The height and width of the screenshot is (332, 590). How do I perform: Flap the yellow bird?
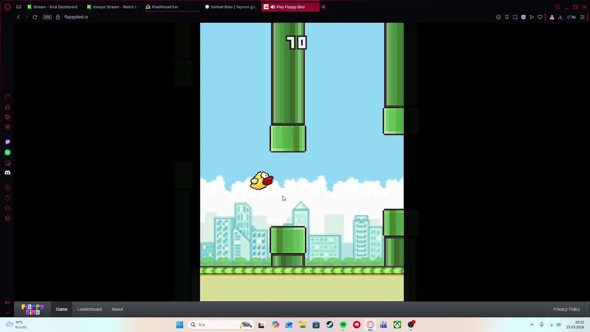[x=261, y=181]
